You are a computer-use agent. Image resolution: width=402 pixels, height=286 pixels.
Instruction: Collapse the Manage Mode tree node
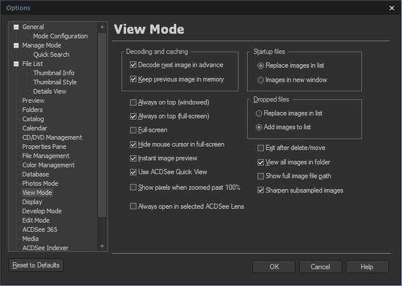click(x=16, y=45)
